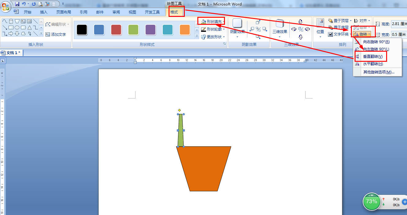This screenshot has width=407, height=215.
Task: Select the cylinder shape
Action: pos(11,21)
